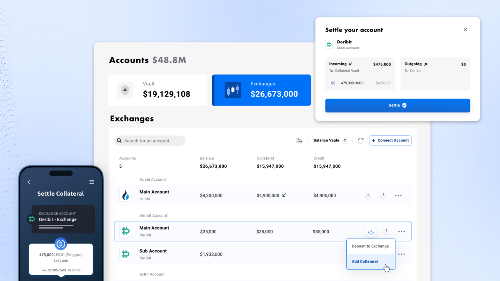Click the collateral arrow in Huobi row
500x281 pixels.
(x=284, y=195)
